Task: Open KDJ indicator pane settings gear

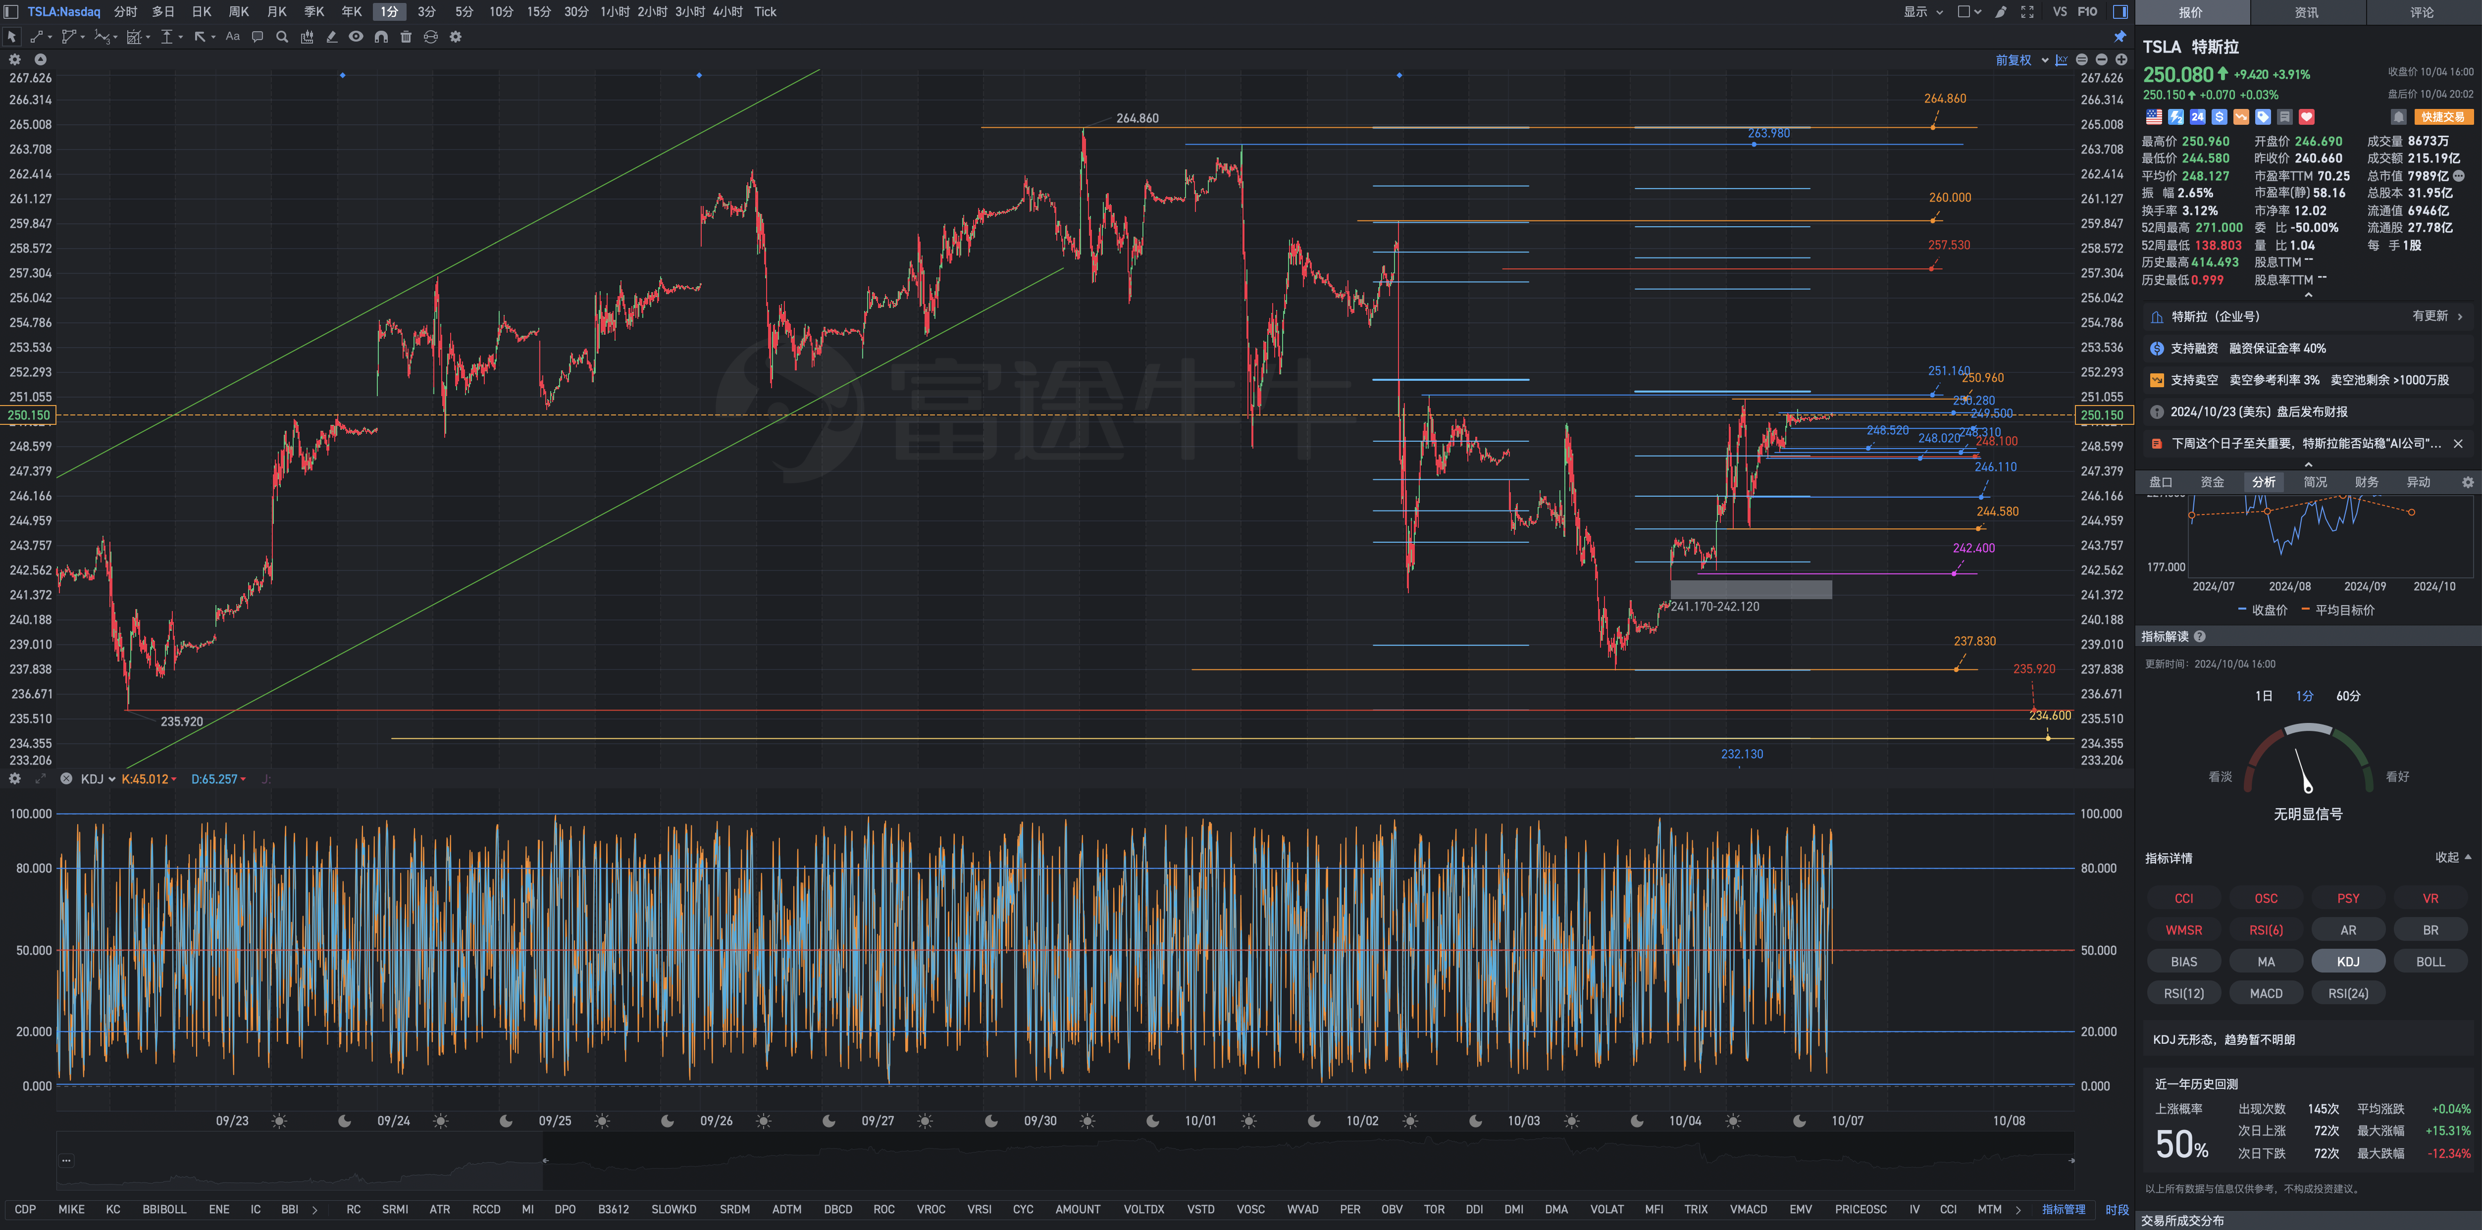Action: tap(14, 778)
